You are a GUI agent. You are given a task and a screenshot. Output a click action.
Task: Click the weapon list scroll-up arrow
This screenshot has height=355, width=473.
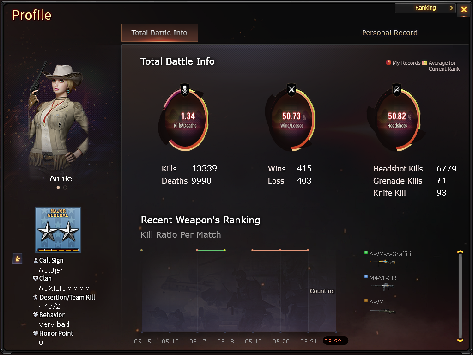(461, 252)
